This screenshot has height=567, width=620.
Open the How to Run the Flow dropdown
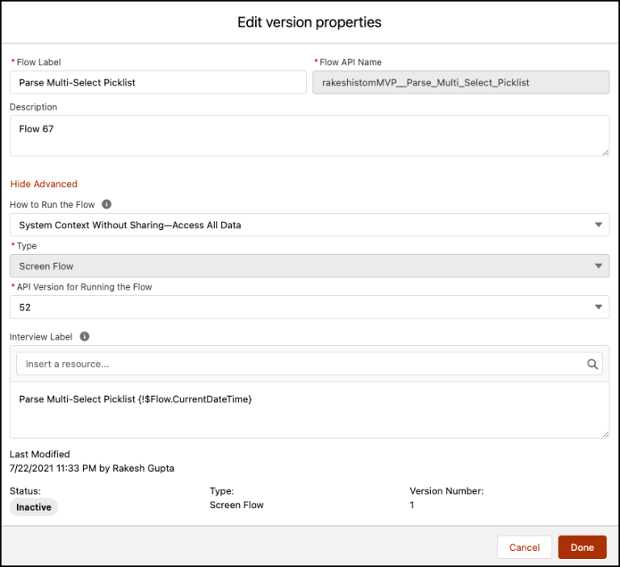coord(309,225)
